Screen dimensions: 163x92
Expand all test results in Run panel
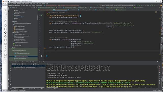tap(22, 64)
